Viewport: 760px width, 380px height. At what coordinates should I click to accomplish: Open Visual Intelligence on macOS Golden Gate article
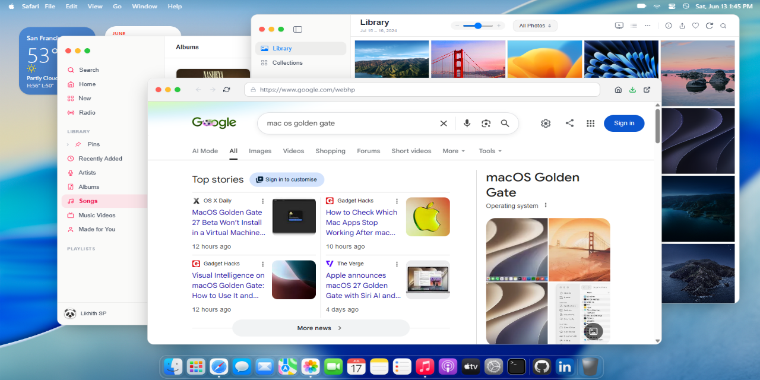pos(229,286)
